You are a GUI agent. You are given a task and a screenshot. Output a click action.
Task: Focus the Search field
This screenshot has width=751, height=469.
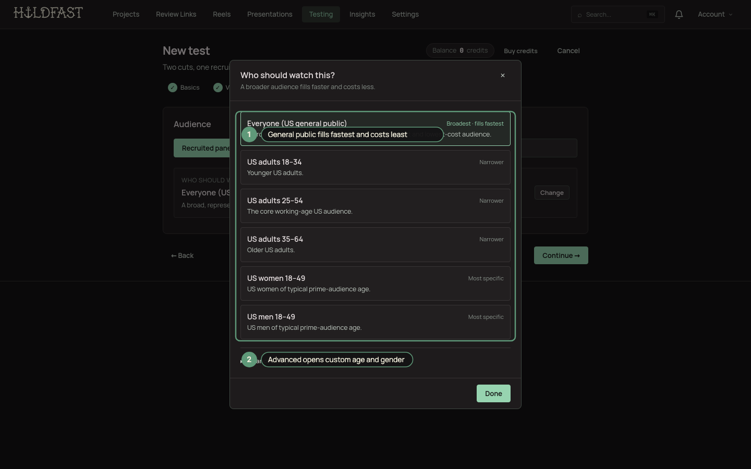point(618,15)
